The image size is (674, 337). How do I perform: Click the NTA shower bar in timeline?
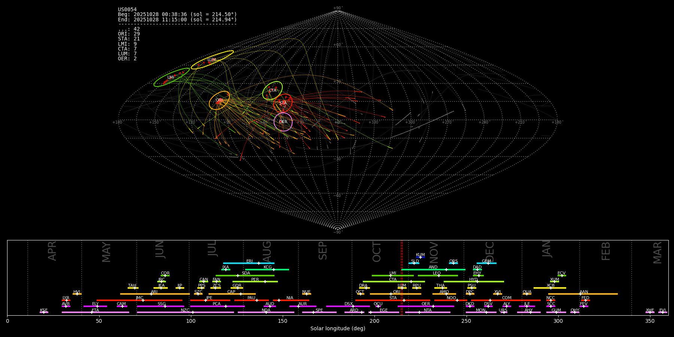coord(428,312)
